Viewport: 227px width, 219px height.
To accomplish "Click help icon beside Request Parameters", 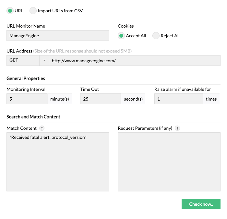I will 177,128.
